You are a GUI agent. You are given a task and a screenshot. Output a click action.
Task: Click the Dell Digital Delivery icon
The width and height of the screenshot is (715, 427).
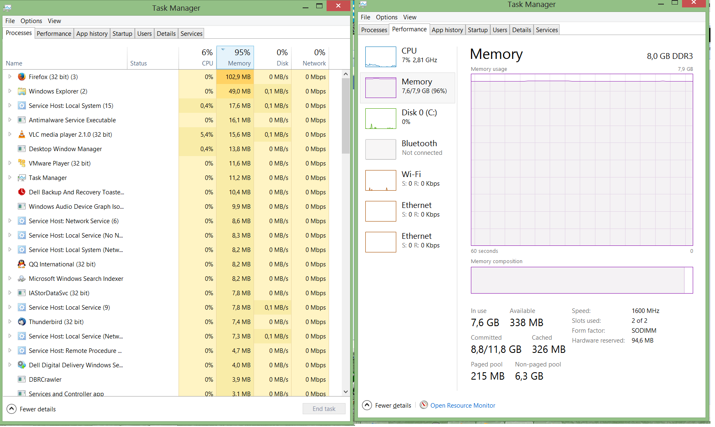coord(22,365)
